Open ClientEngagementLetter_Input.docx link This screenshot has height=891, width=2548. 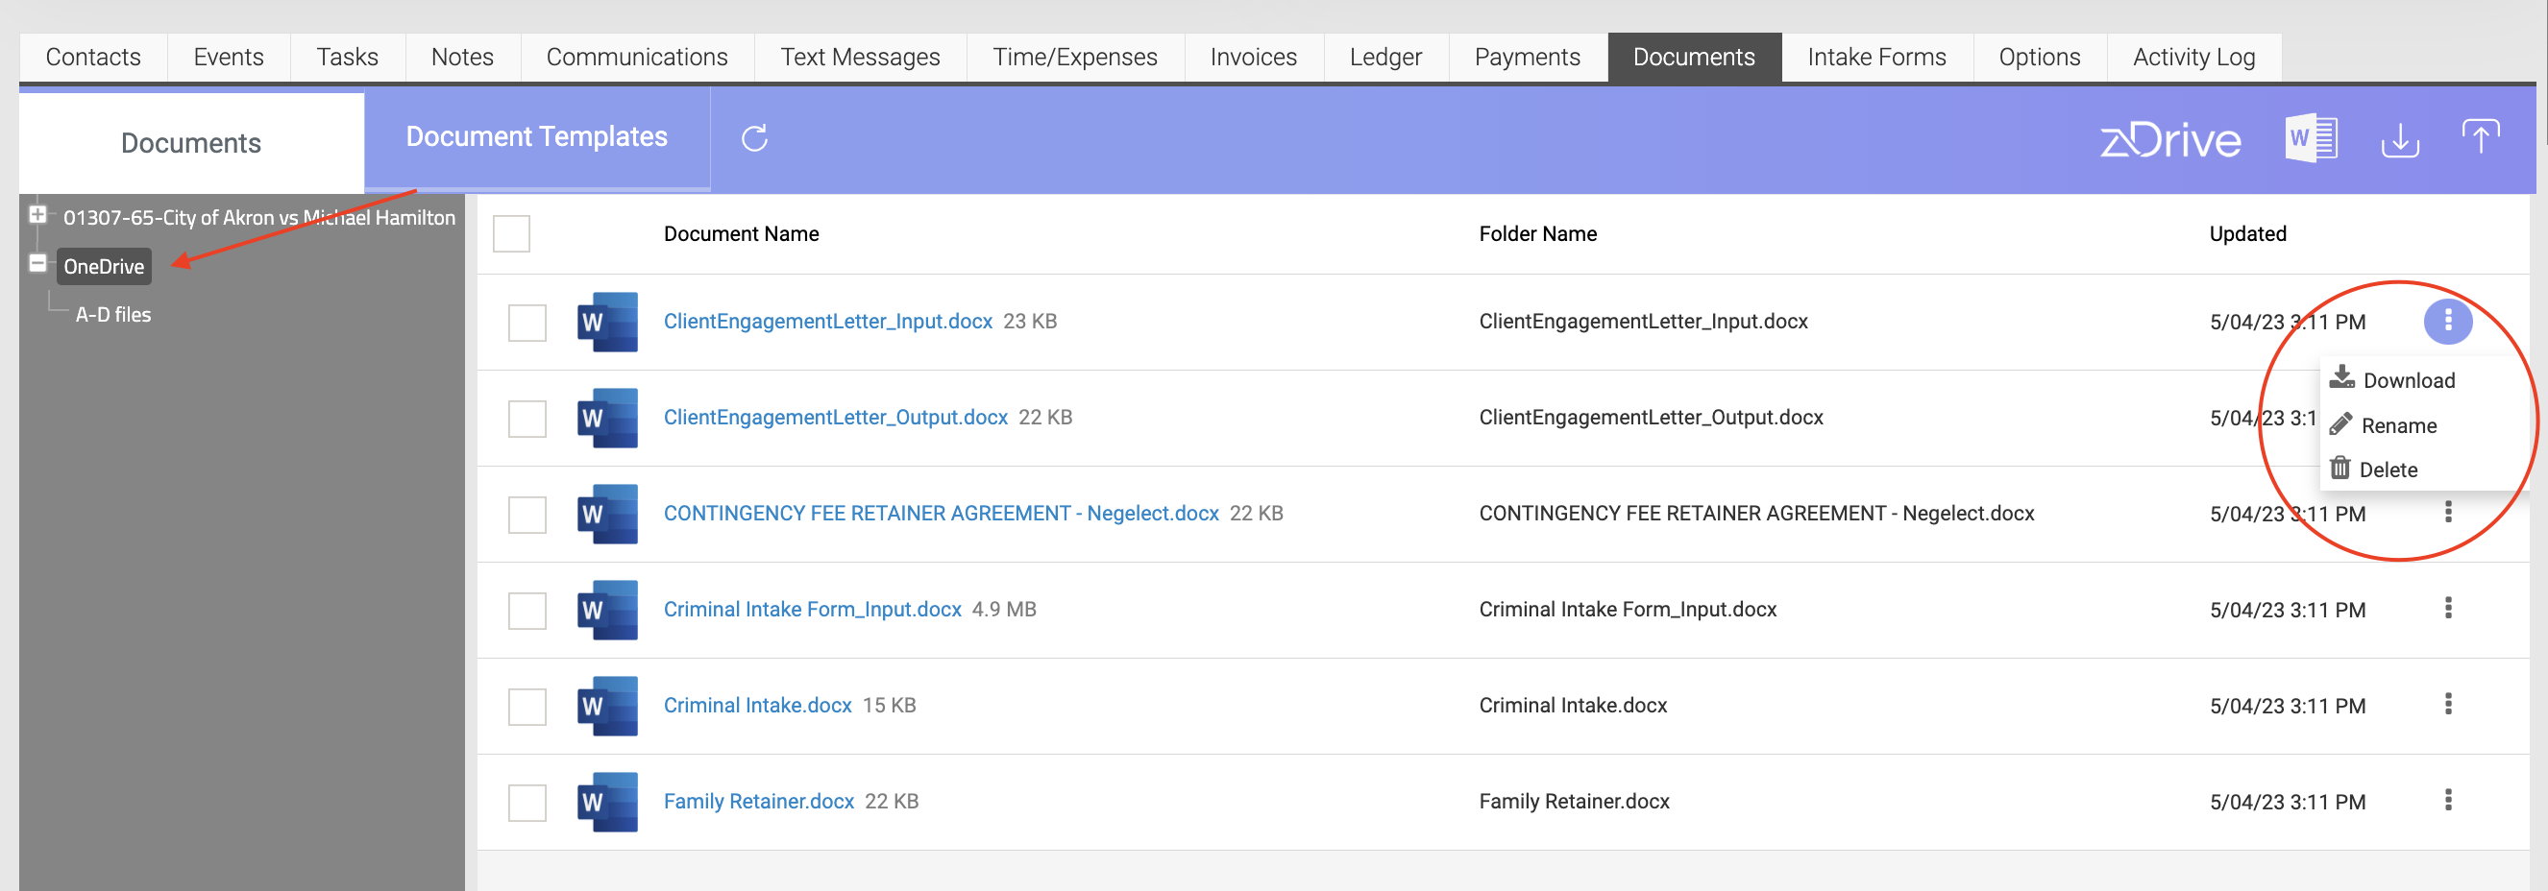point(828,322)
